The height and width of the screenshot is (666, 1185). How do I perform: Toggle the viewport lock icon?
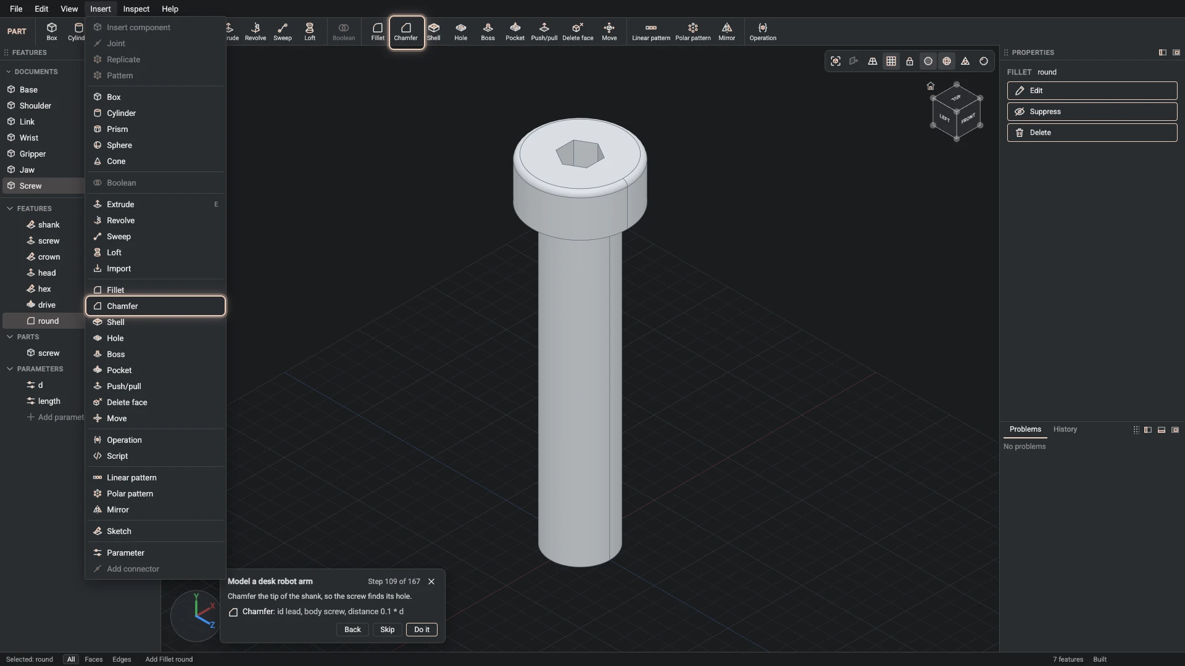(910, 61)
